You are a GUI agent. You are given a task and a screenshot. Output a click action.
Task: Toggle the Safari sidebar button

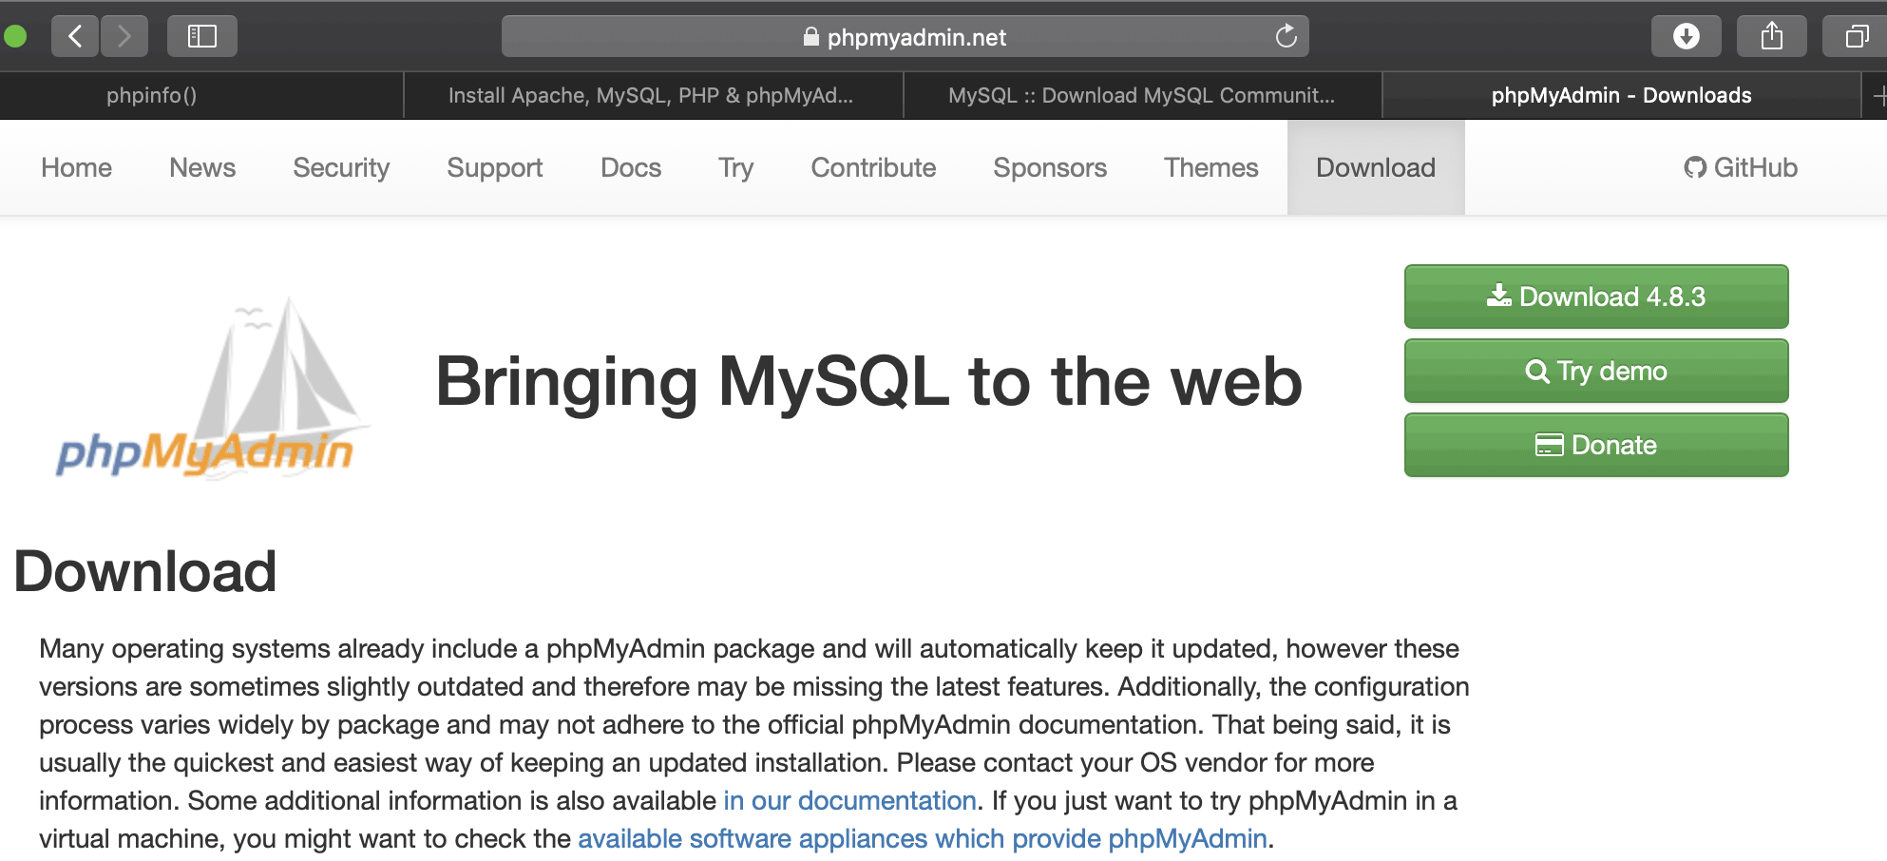(201, 36)
